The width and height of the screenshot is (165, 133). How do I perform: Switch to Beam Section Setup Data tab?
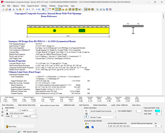point(27,105)
